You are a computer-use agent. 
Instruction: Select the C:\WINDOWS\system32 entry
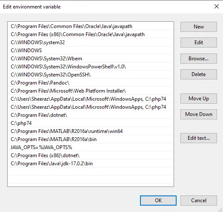91,42
